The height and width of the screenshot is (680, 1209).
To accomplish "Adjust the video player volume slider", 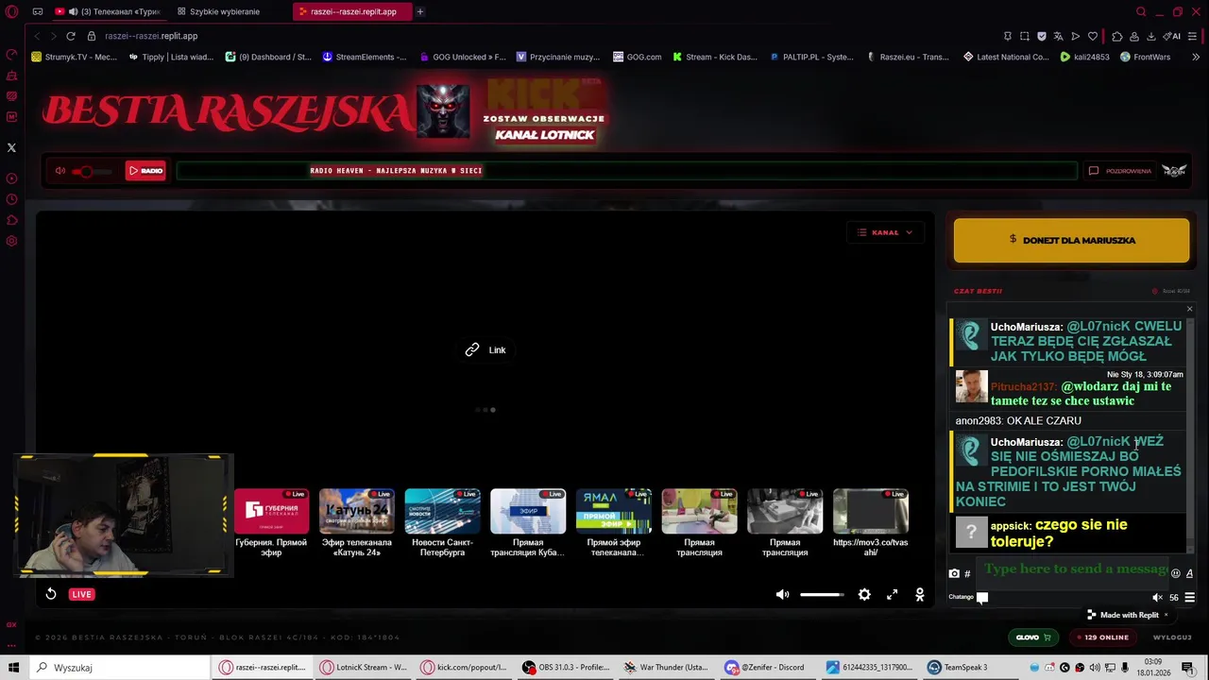I will [822, 594].
